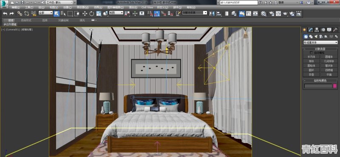Toggle 2.5D Snaps button

[150, 14]
